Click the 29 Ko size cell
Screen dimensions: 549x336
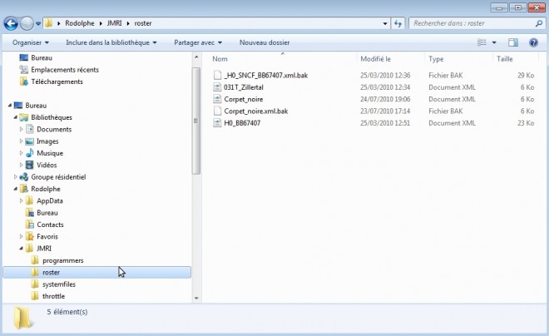coord(526,75)
